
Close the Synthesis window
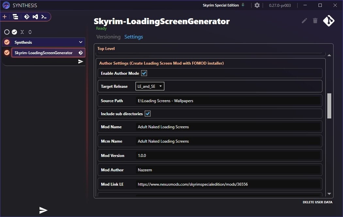click(x=335, y=5)
